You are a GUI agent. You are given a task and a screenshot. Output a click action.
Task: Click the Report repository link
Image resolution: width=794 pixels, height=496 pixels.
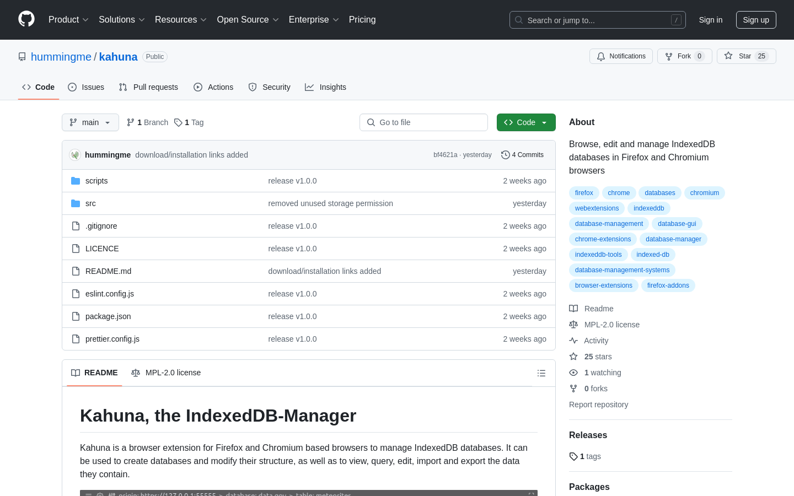(598, 405)
